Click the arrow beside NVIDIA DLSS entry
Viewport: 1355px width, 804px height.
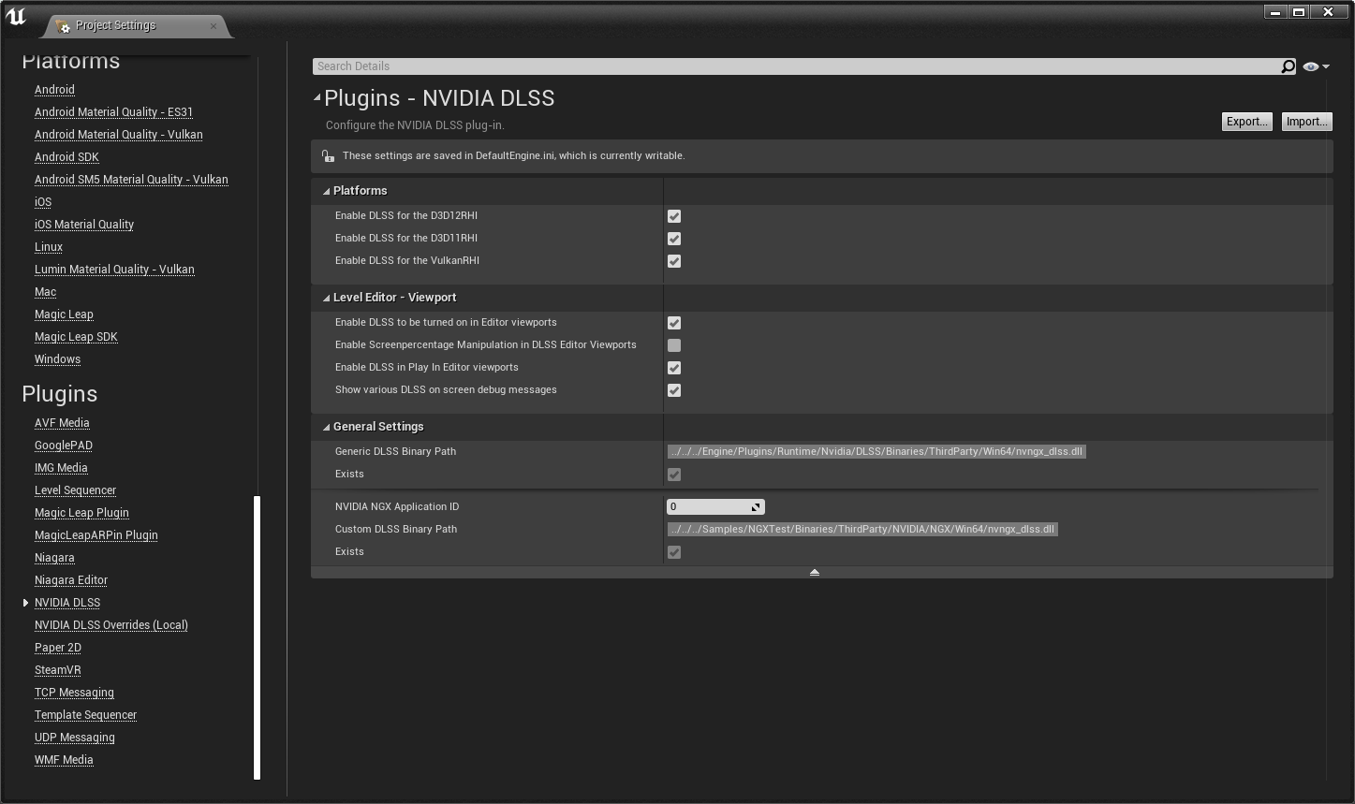point(25,603)
